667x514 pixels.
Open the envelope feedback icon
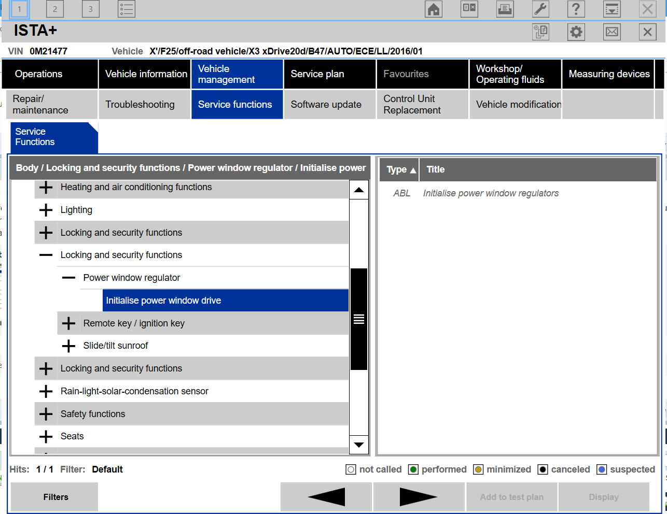coord(612,32)
